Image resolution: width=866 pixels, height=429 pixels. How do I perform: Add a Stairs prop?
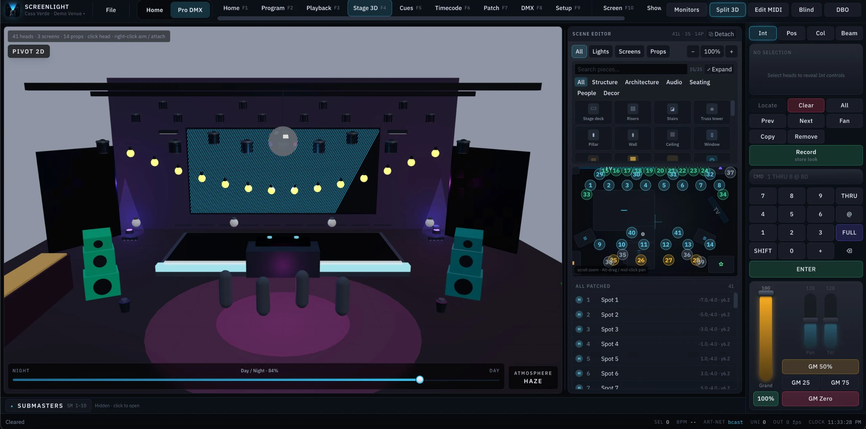pyautogui.click(x=672, y=112)
